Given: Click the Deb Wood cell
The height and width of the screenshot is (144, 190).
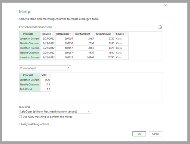Looking at the screenshot, I should point(30,89).
